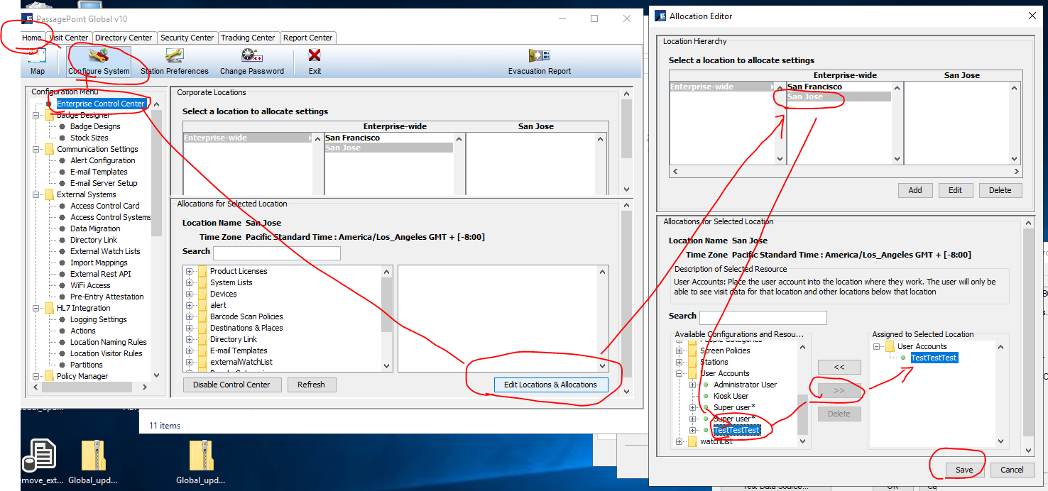Click the Configure System toolbar icon

(99, 61)
